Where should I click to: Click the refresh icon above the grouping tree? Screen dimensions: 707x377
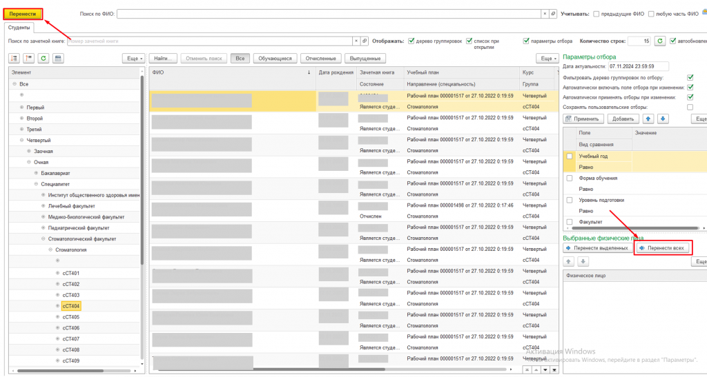click(43, 59)
